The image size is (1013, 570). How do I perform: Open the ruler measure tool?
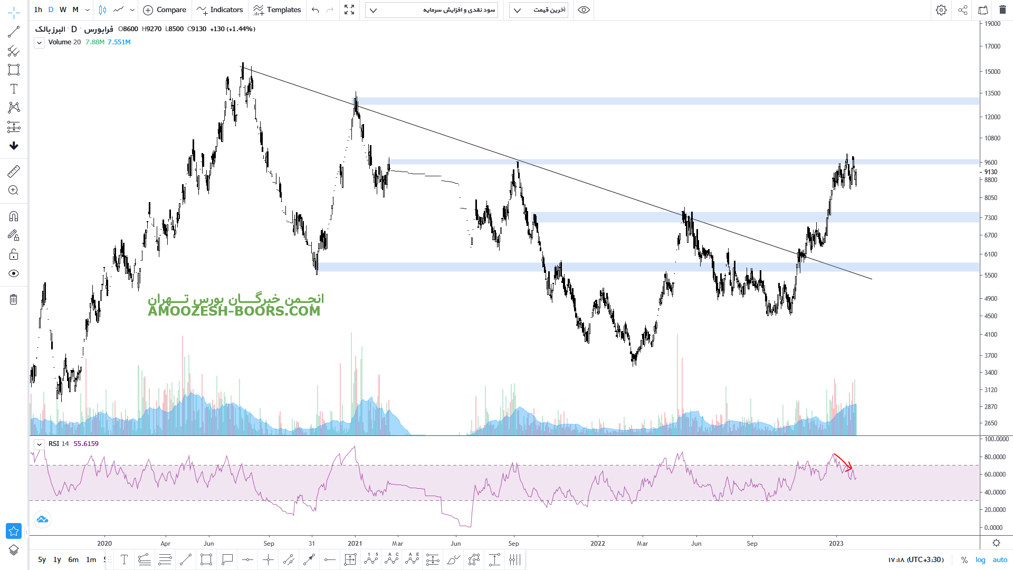tap(14, 171)
